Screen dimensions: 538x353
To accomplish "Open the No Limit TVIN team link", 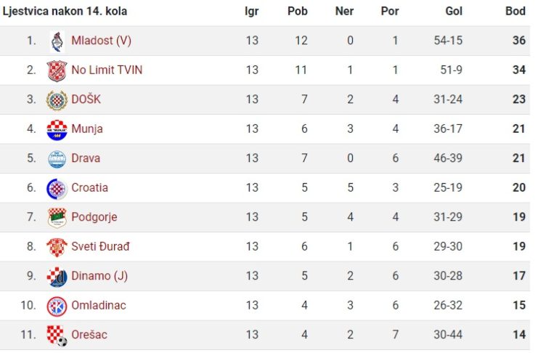I will 107,70.
